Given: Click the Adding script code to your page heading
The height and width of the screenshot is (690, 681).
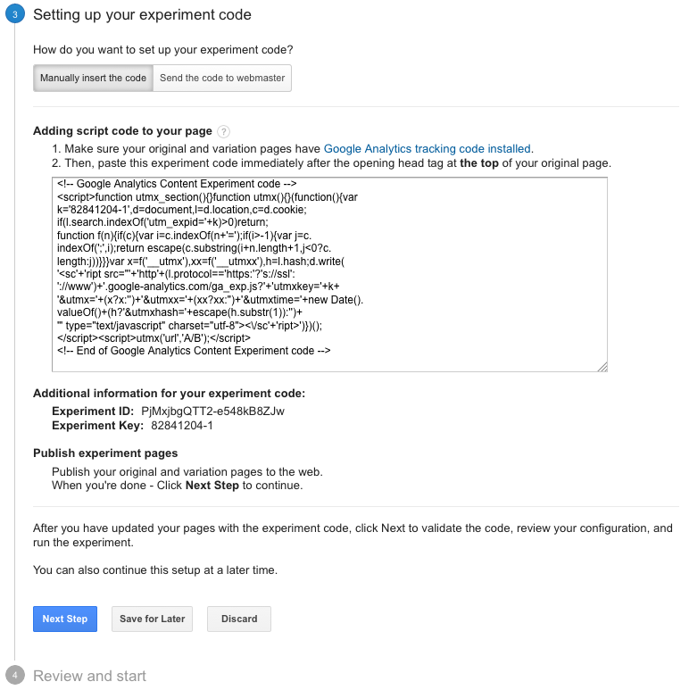Looking at the screenshot, I should pyautogui.click(x=122, y=131).
